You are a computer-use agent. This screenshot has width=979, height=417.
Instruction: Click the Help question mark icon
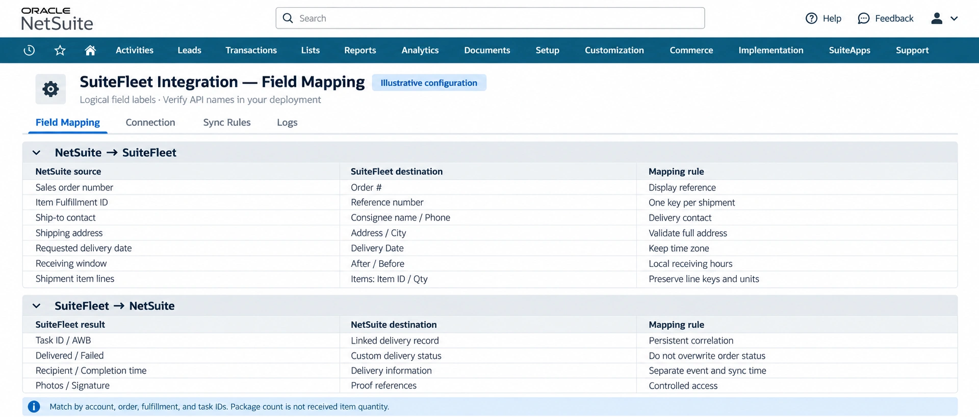[x=811, y=18]
